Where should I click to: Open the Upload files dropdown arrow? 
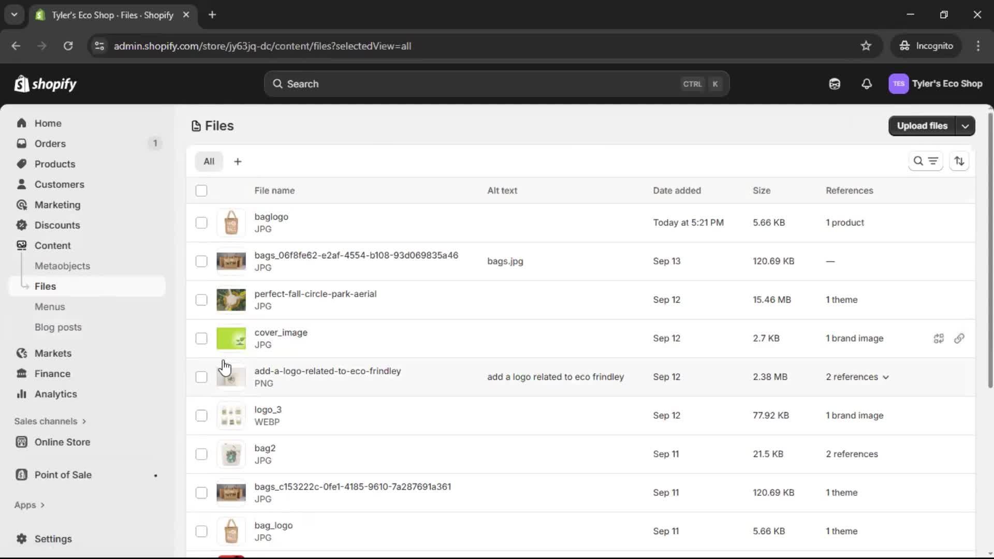point(965,126)
